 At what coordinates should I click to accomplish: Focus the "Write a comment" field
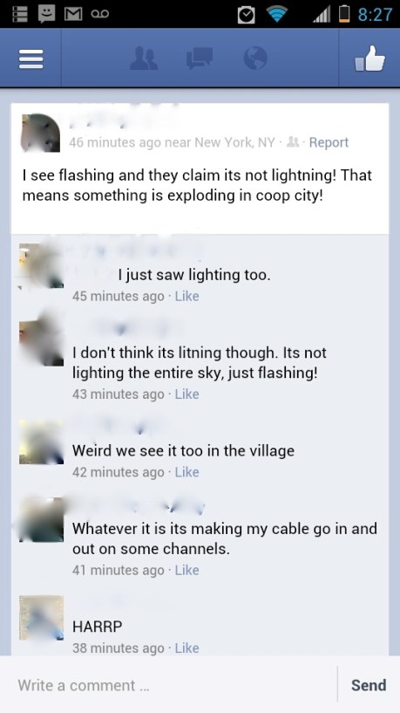pos(168,685)
